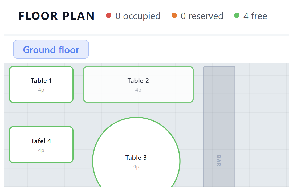Click the 4 free counter link
293x187 pixels.
point(250,16)
